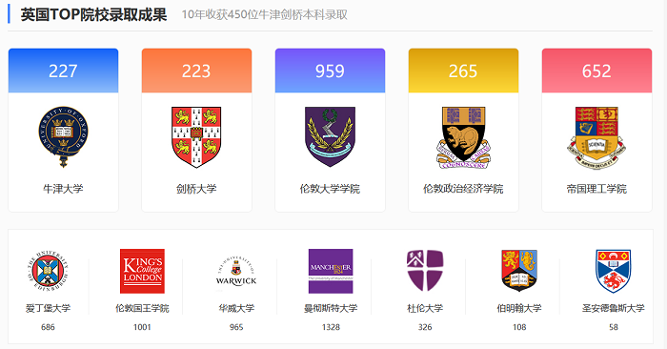
Task: Open the 剑桥大学 name link
Action: click(196, 189)
